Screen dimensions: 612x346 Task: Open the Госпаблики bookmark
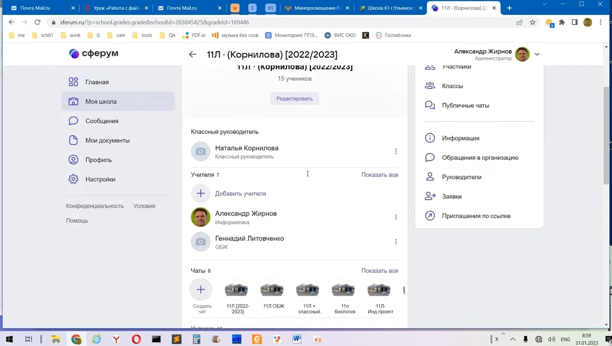pos(393,35)
